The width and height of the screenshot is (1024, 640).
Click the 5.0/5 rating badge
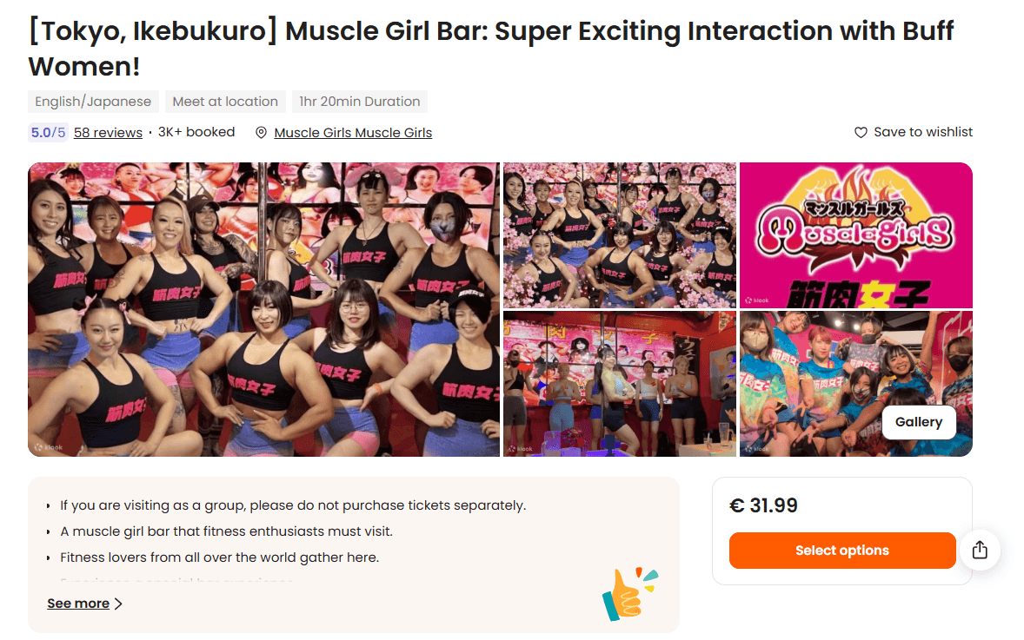pyautogui.click(x=49, y=133)
